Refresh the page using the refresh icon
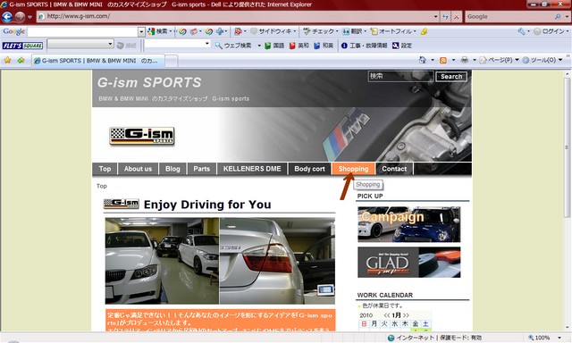 [x=445, y=17]
